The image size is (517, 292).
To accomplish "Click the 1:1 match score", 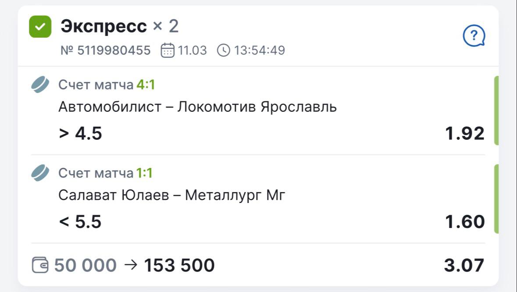I will (144, 173).
